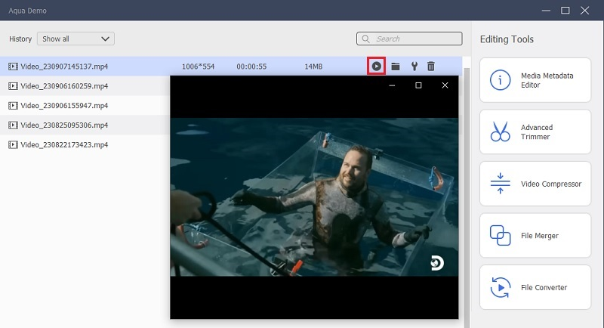Close the video preview popup window

click(x=445, y=85)
